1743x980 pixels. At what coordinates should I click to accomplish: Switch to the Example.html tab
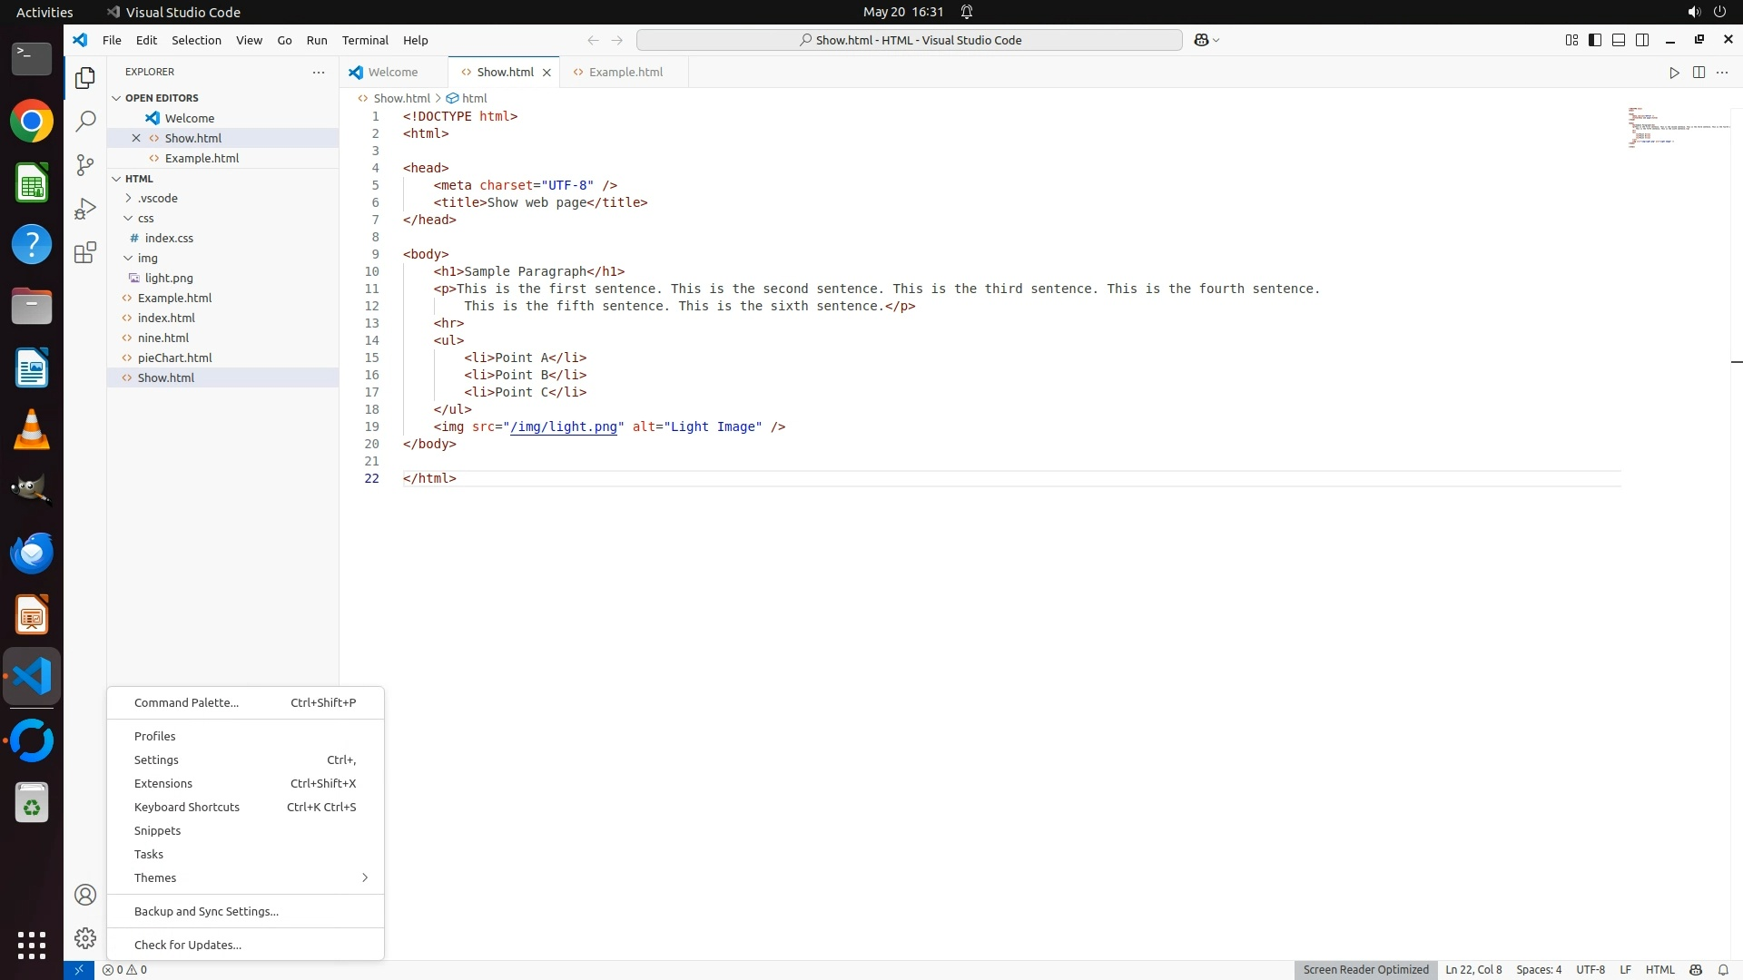(625, 73)
